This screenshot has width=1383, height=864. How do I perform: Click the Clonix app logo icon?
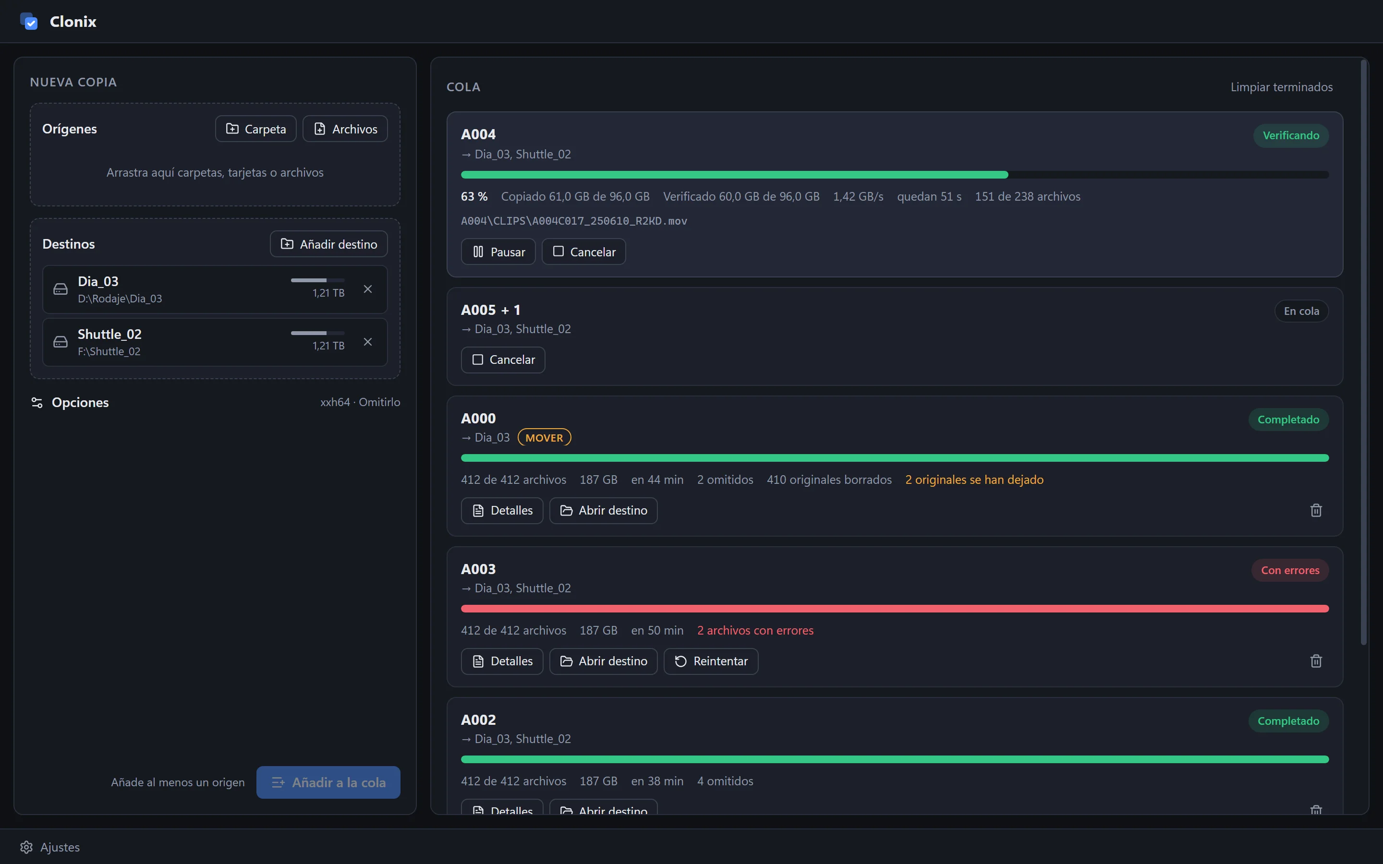[x=29, y=21]
